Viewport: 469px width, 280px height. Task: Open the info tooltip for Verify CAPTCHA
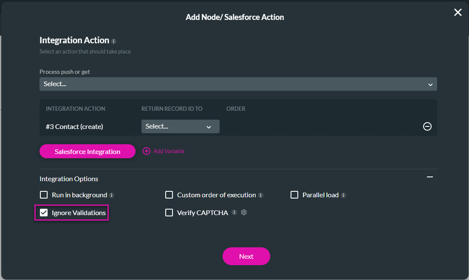(x=234, y=213)
